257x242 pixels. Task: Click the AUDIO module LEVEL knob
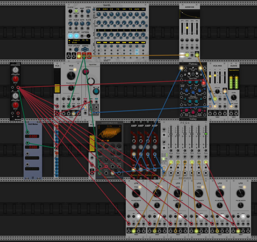pyautogui.click(x=234, y=97)
